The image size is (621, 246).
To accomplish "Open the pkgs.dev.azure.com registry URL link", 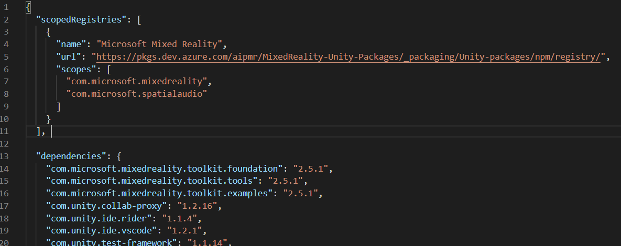I will tap(348, 57).
